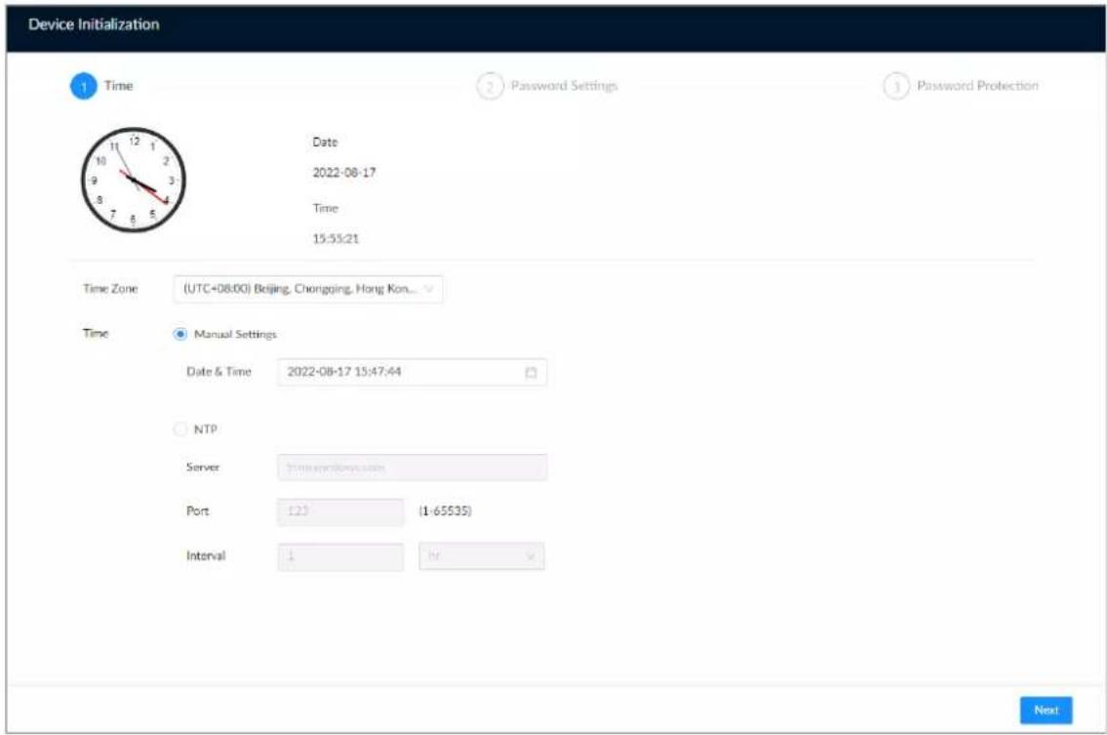Select the step 1 Time circle
The width and height of the screenshot is (1107, 735).
click(x=83, y=86)
